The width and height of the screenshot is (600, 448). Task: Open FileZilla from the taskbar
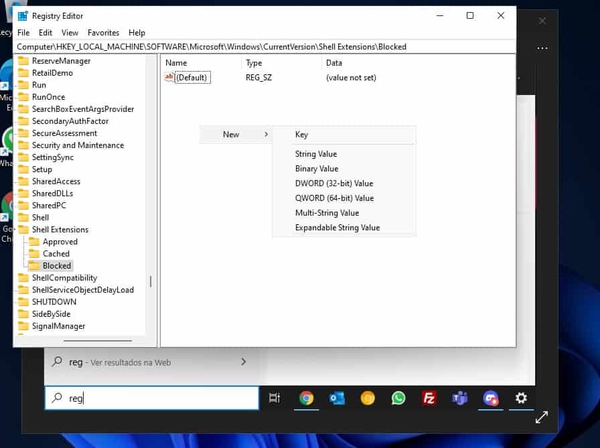[429, 398]
